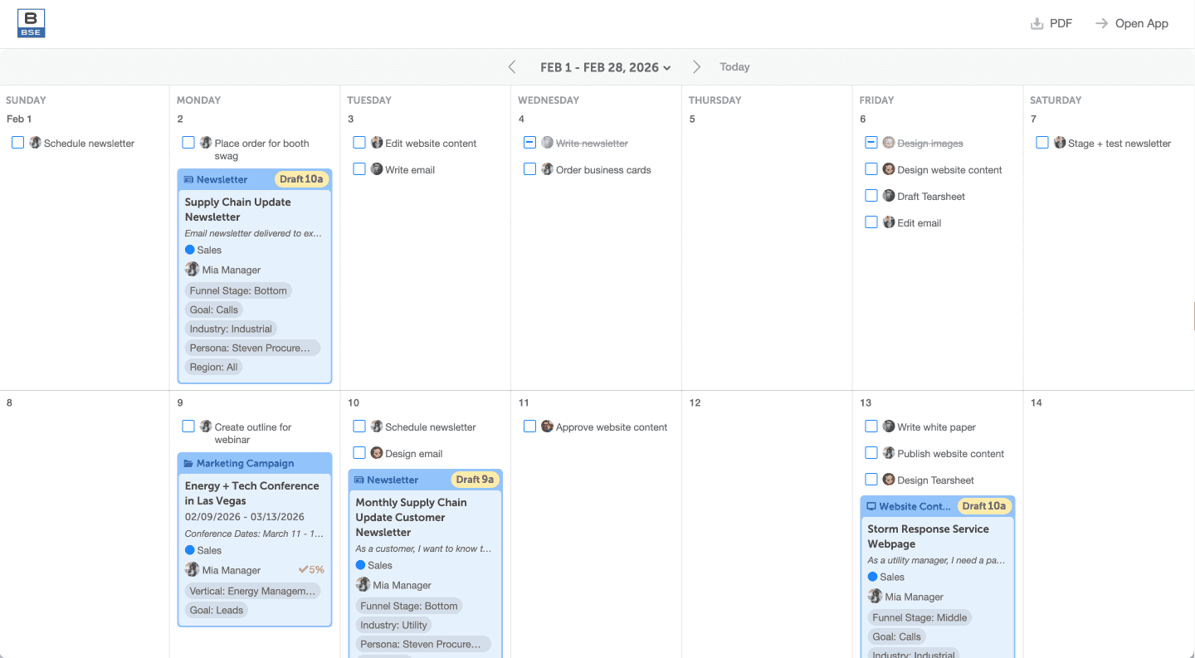This screenshot has height=658, width=1195.
Task: Click blue Sales color dot on Supply Chain card
Action: click(x=189, y=250)
